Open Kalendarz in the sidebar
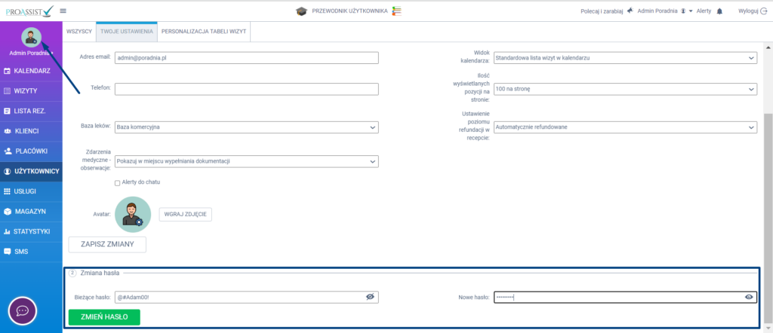The width and height of the screenshot is (773, 333). (x=31, y=71)
